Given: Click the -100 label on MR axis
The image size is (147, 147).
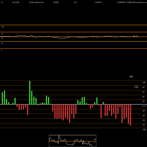Looking at the screenshot, I should coord(144,130).
